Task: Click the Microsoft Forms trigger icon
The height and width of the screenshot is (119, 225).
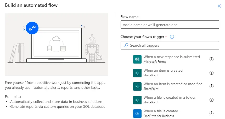Action: pos(137,59)
